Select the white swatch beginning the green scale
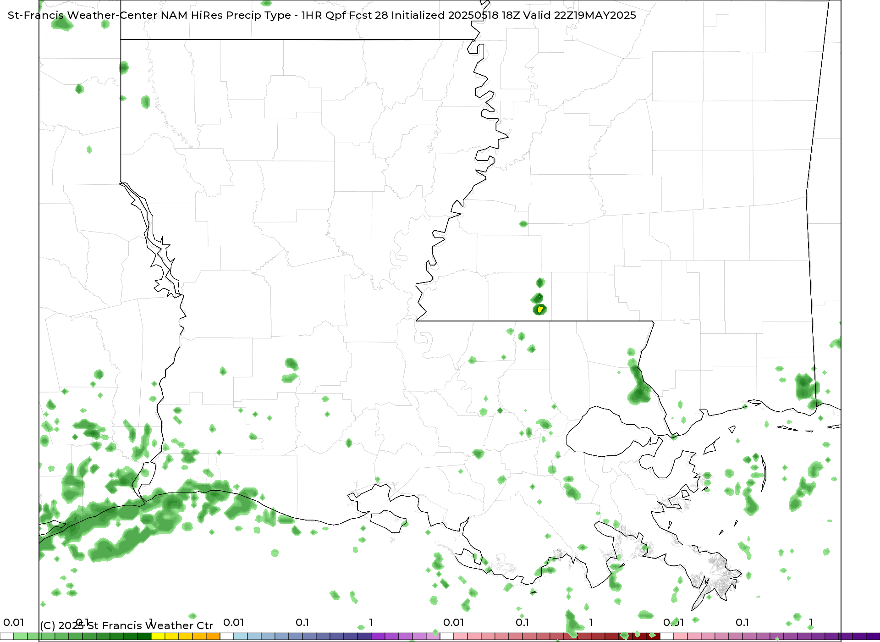Viewport: 880px width, 642px height. (x=7, y=636)
